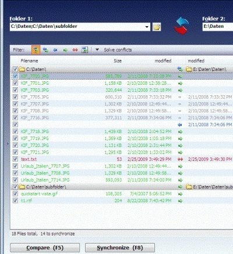This screenshot has width=233, height=254.
Task: Click the E:\Daten\Daten\ folder icon
Action: coord(189,69)
